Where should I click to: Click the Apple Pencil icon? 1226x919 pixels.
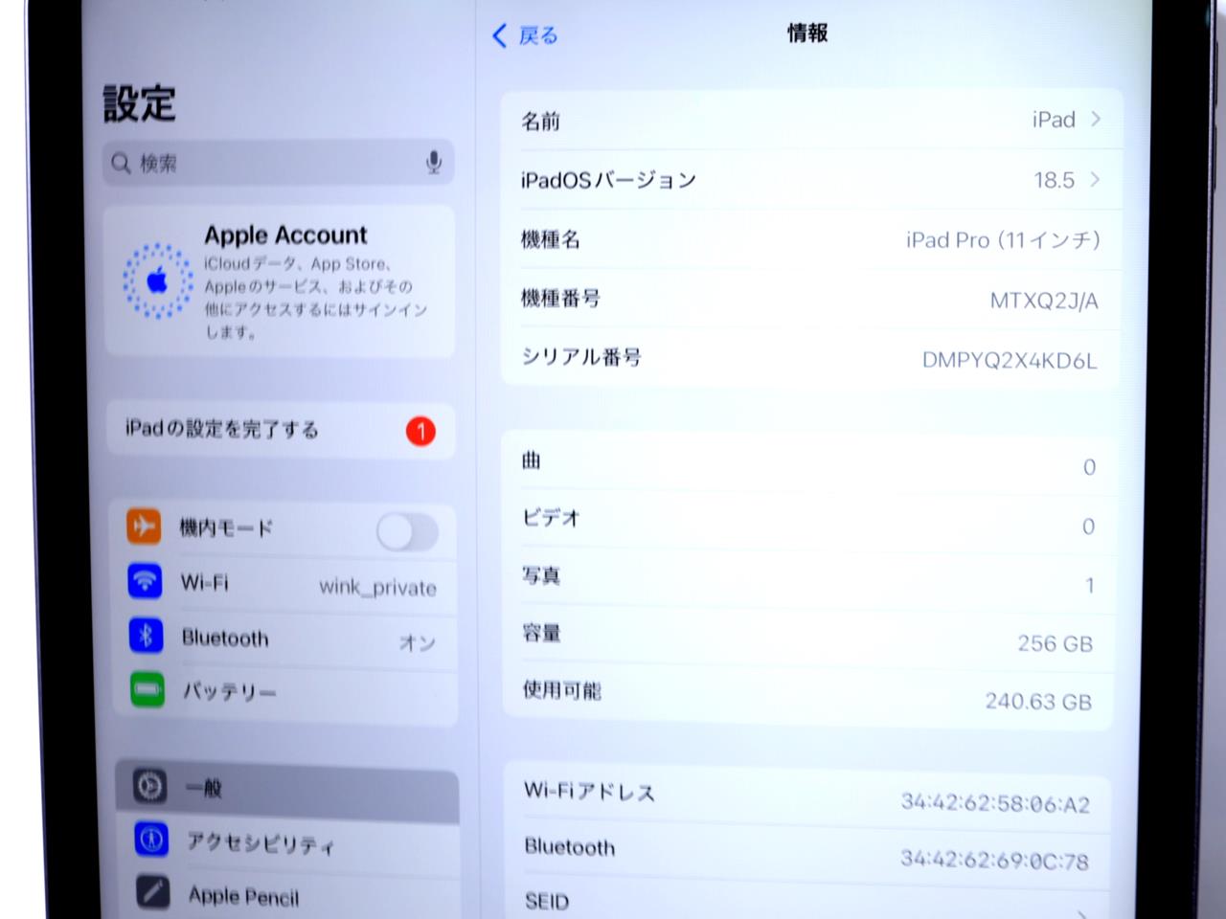point(153,892)
